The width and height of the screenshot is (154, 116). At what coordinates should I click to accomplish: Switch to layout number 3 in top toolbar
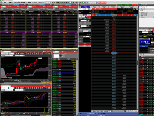(x=50, y=3)
